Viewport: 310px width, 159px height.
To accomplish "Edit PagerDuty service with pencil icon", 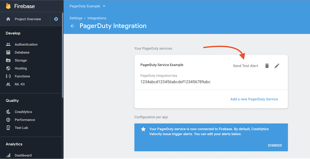I will pyautogui.click(x=277, y=66).
